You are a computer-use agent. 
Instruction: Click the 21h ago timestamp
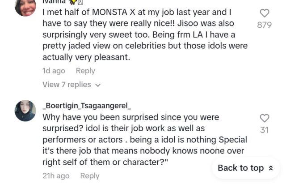[56, 176]
